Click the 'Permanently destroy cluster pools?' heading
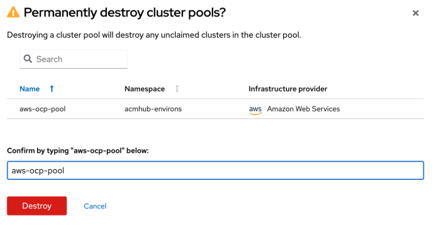 (125, 13)
